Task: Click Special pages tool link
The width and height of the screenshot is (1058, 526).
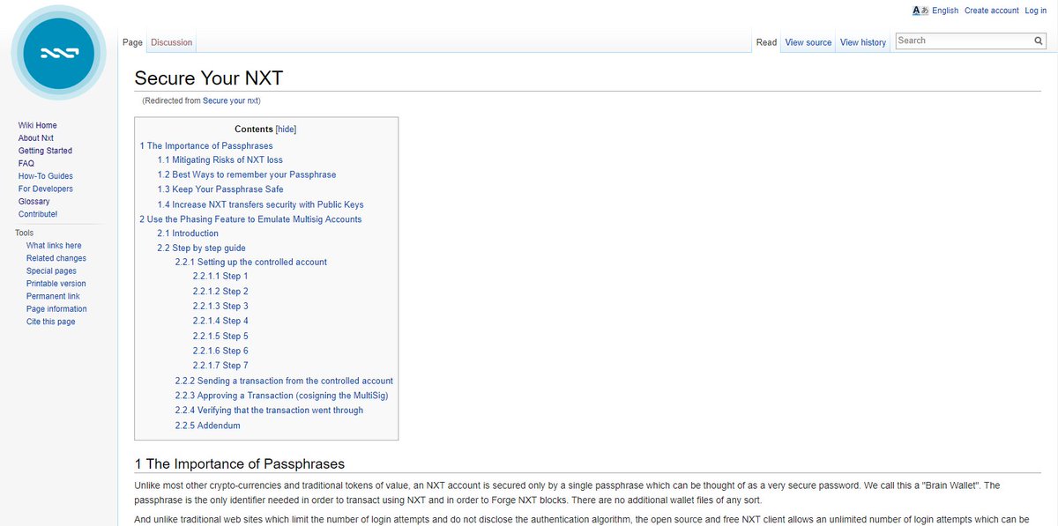Action: (52, 271)
